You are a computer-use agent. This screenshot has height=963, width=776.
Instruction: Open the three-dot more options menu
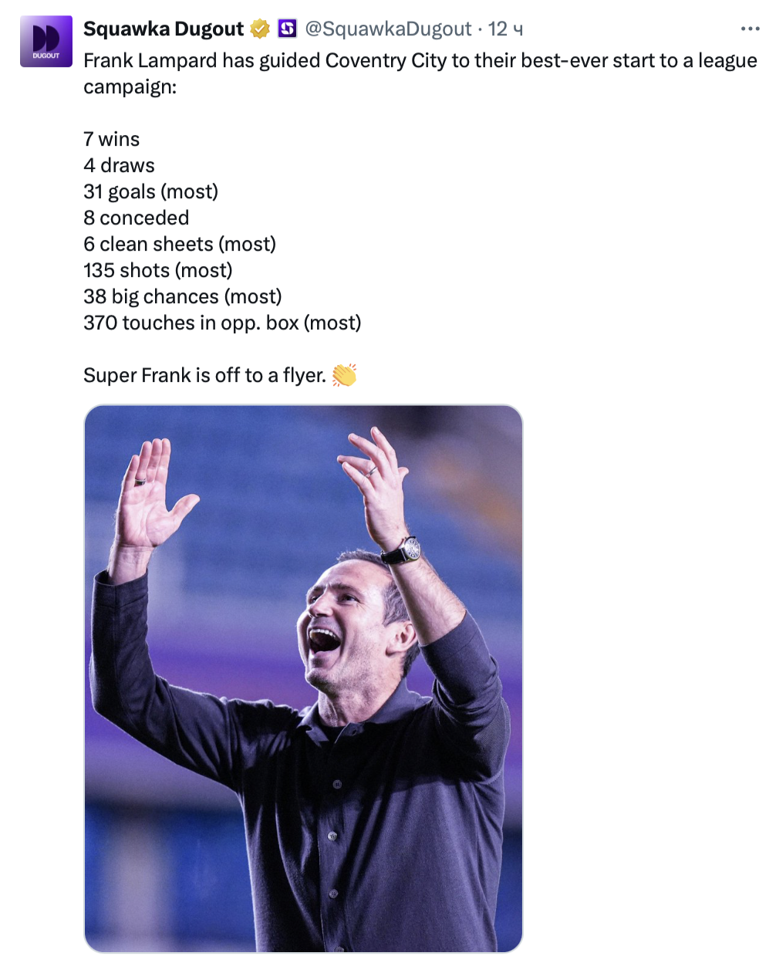coord(750,29)
